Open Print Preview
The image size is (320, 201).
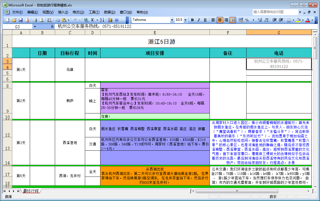coord(41,20)
